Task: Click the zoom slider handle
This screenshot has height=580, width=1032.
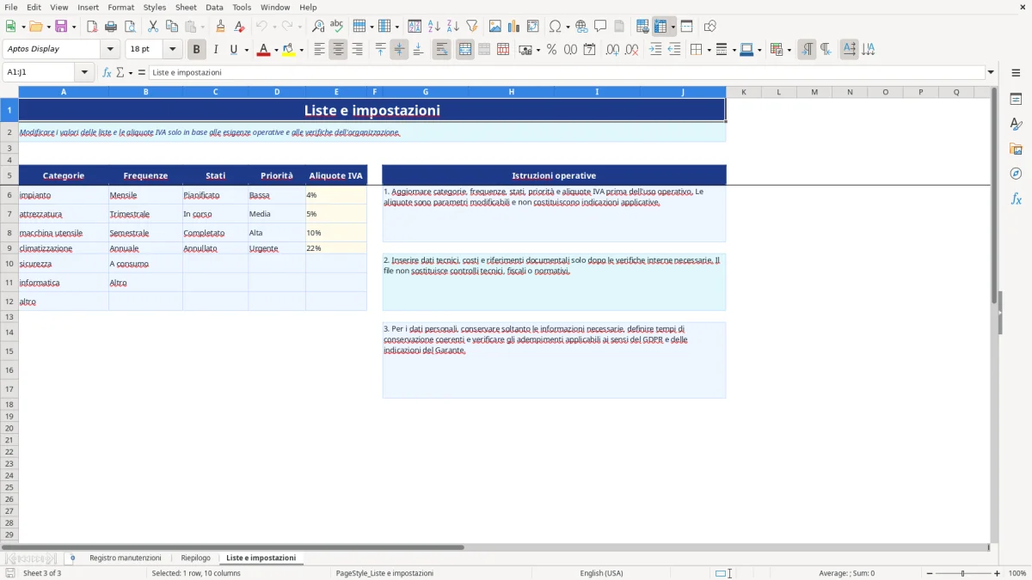Action: click(x=962, y=573)
